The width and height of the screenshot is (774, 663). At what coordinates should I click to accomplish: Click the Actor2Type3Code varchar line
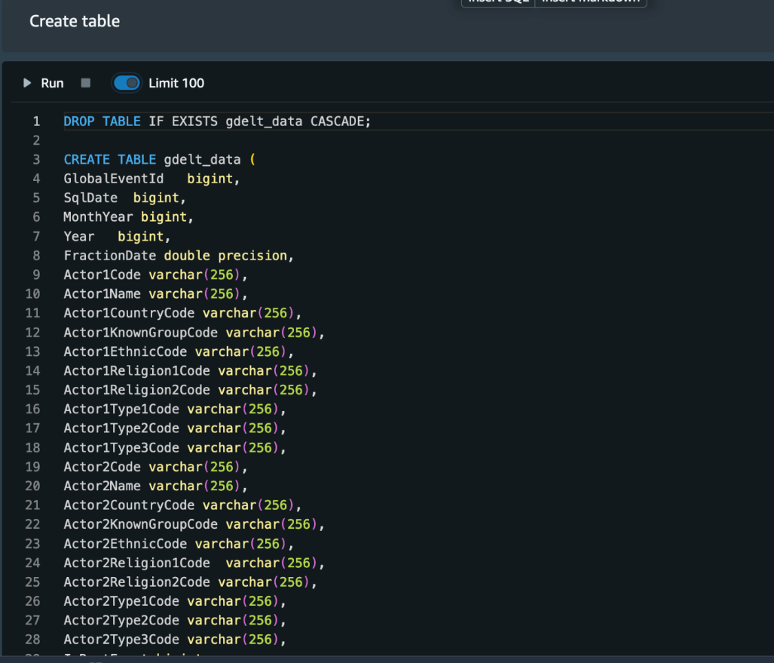coord(175,640)
